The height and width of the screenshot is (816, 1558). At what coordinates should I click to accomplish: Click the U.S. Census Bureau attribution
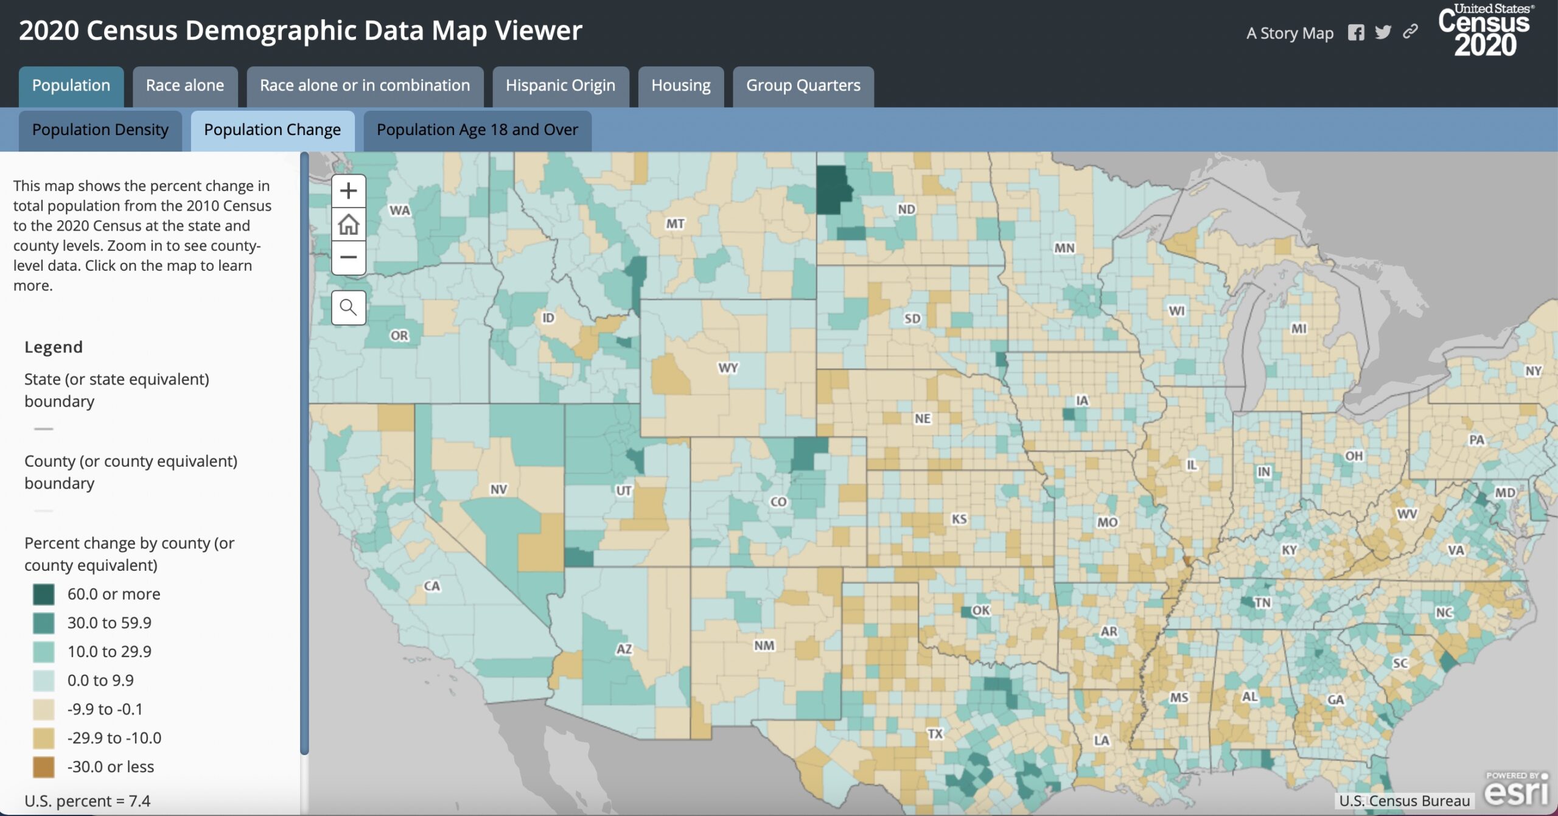point(1404,801)
